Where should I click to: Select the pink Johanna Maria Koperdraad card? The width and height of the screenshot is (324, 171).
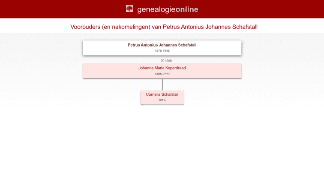[107, 71]
